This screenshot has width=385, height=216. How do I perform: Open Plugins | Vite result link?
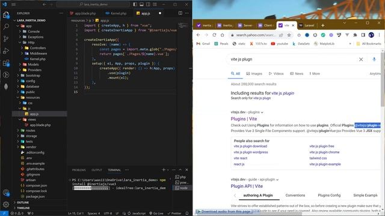click(x=244, y=119)
